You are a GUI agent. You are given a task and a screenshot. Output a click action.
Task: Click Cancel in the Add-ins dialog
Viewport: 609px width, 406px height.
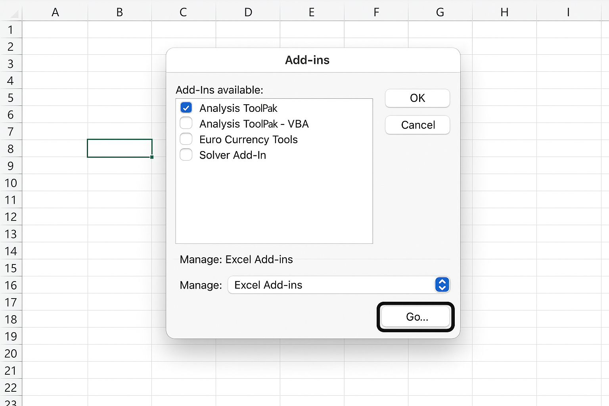(417, 125)
